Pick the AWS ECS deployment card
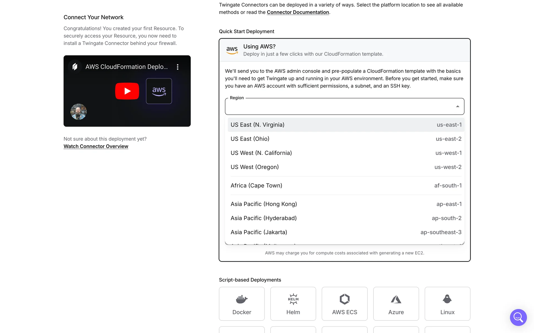Viewport: 534px width, 333px height. 344,304
